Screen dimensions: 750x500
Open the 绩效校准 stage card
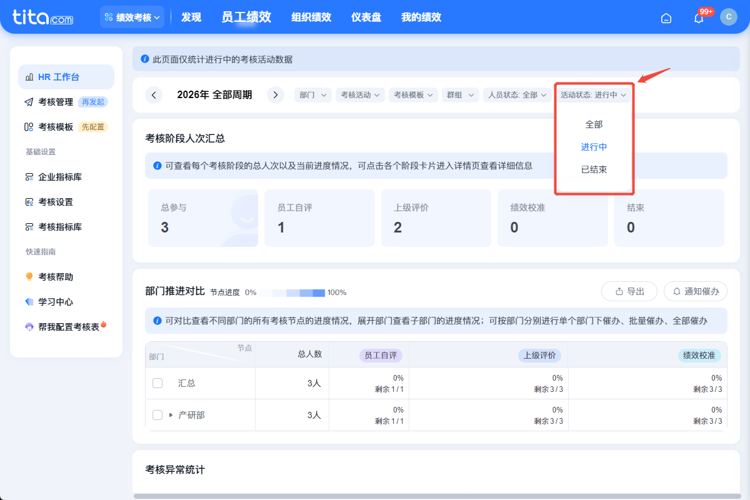click(552, 218)
